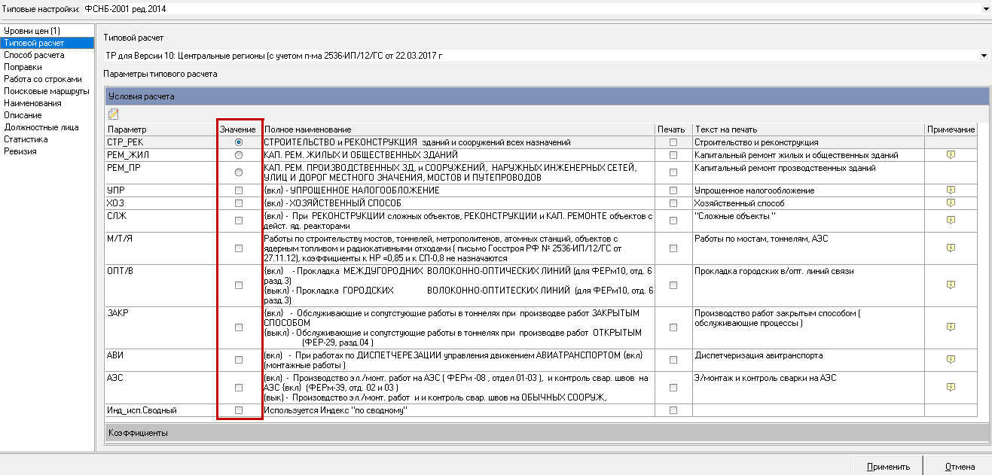Click the Текст на печать column header
Image resolution: width=992 pixels, height=475 pixels.
click(x=808, y=130)
